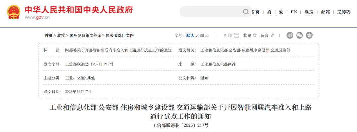Screen dimensions: 357x132
Task: Click the document number below the headline
Action: pyautogui.click(x=180, y=125)
